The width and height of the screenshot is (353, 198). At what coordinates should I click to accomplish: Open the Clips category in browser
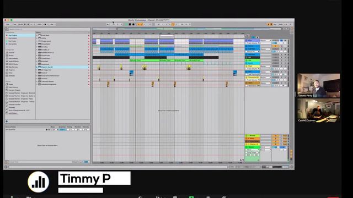pyautogui.click(x=10, y=73)
